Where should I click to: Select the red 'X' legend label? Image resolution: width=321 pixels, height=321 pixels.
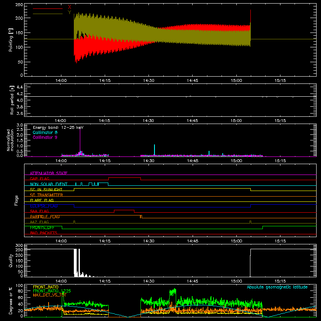69,7
